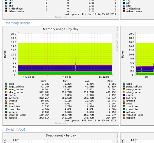Screen dimensions: 154x143
Task: Click the dark purple cache legend swatch
Action: [x=6, y=95]
